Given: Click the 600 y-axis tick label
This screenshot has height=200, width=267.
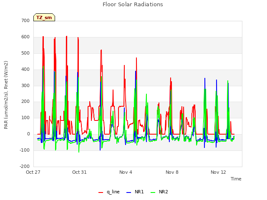Looking at the screenshot, I should pos(25,37).
